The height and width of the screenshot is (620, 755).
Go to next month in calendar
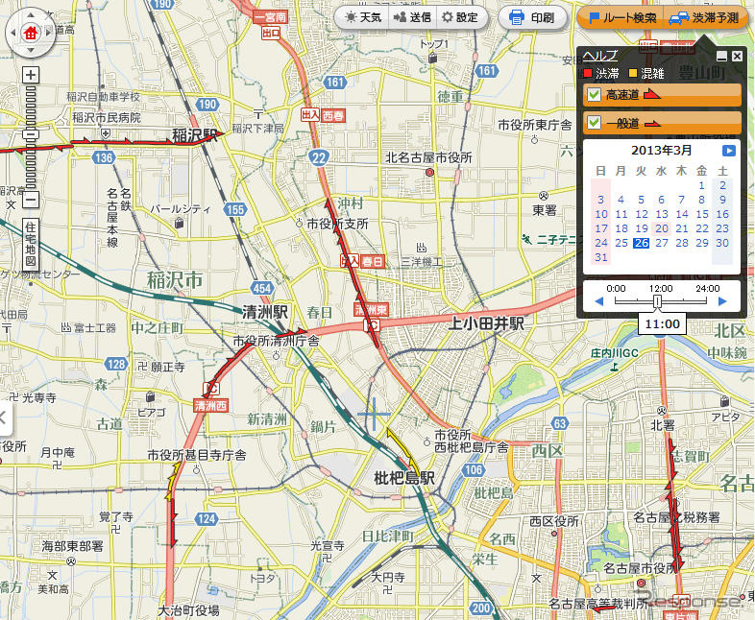[x=728, y=151]
